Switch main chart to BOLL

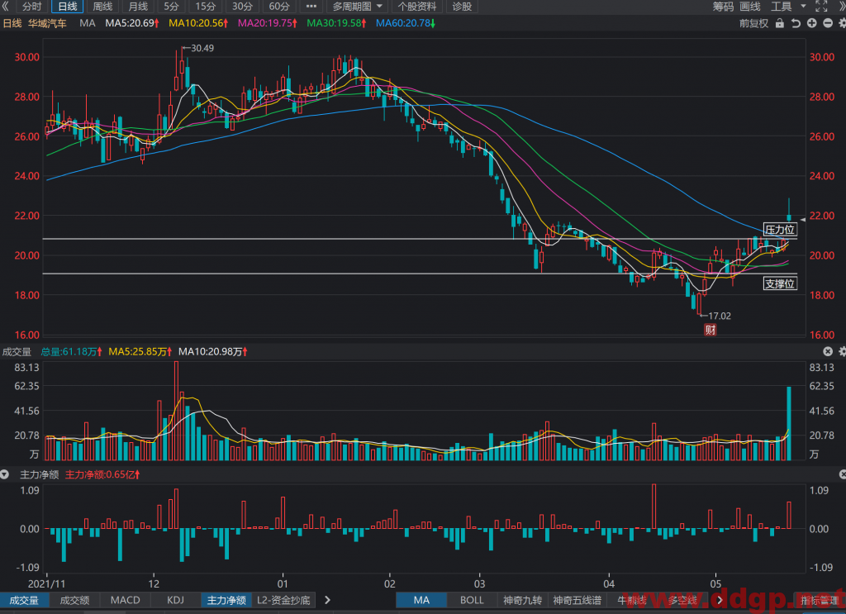[472, 600]
